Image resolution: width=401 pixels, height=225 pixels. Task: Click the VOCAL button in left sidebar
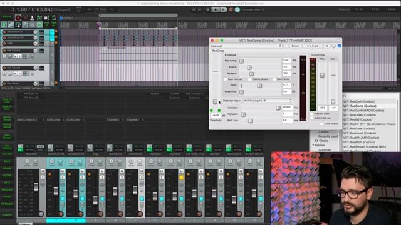point(7,197)
